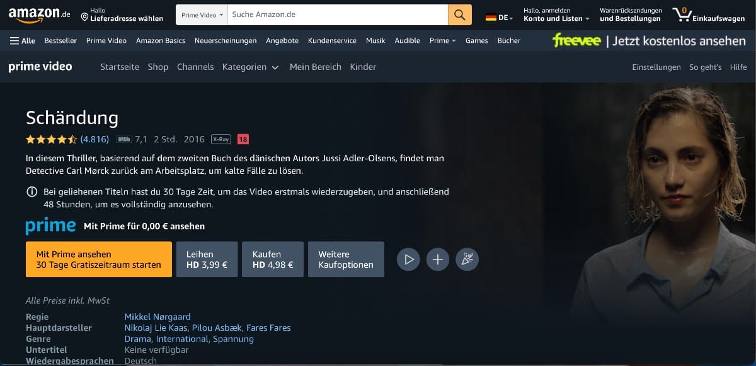Click the X-Ray badge
This screenshot has height=366, width=756.
220,139
